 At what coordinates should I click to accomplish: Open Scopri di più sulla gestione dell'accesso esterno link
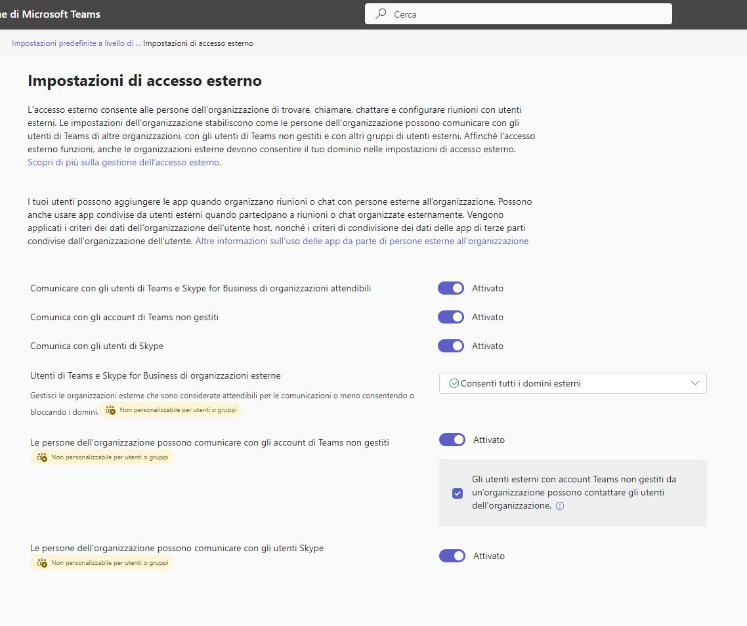(124, 162)
